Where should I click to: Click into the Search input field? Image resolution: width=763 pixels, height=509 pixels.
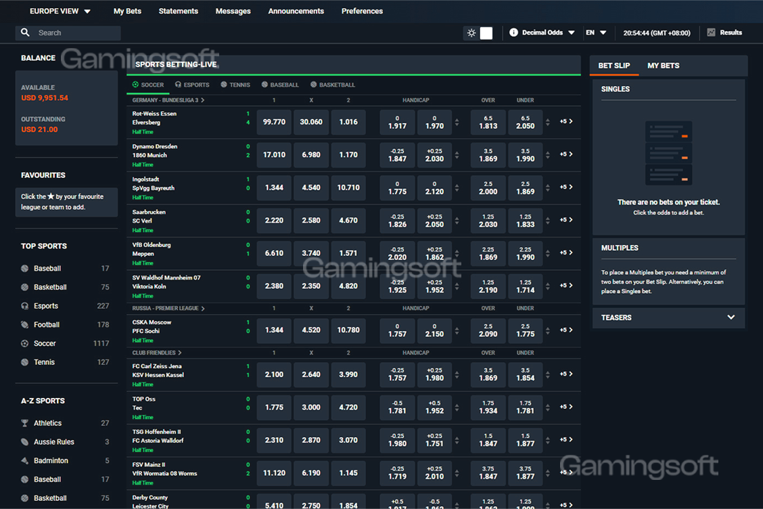(74, 32)
